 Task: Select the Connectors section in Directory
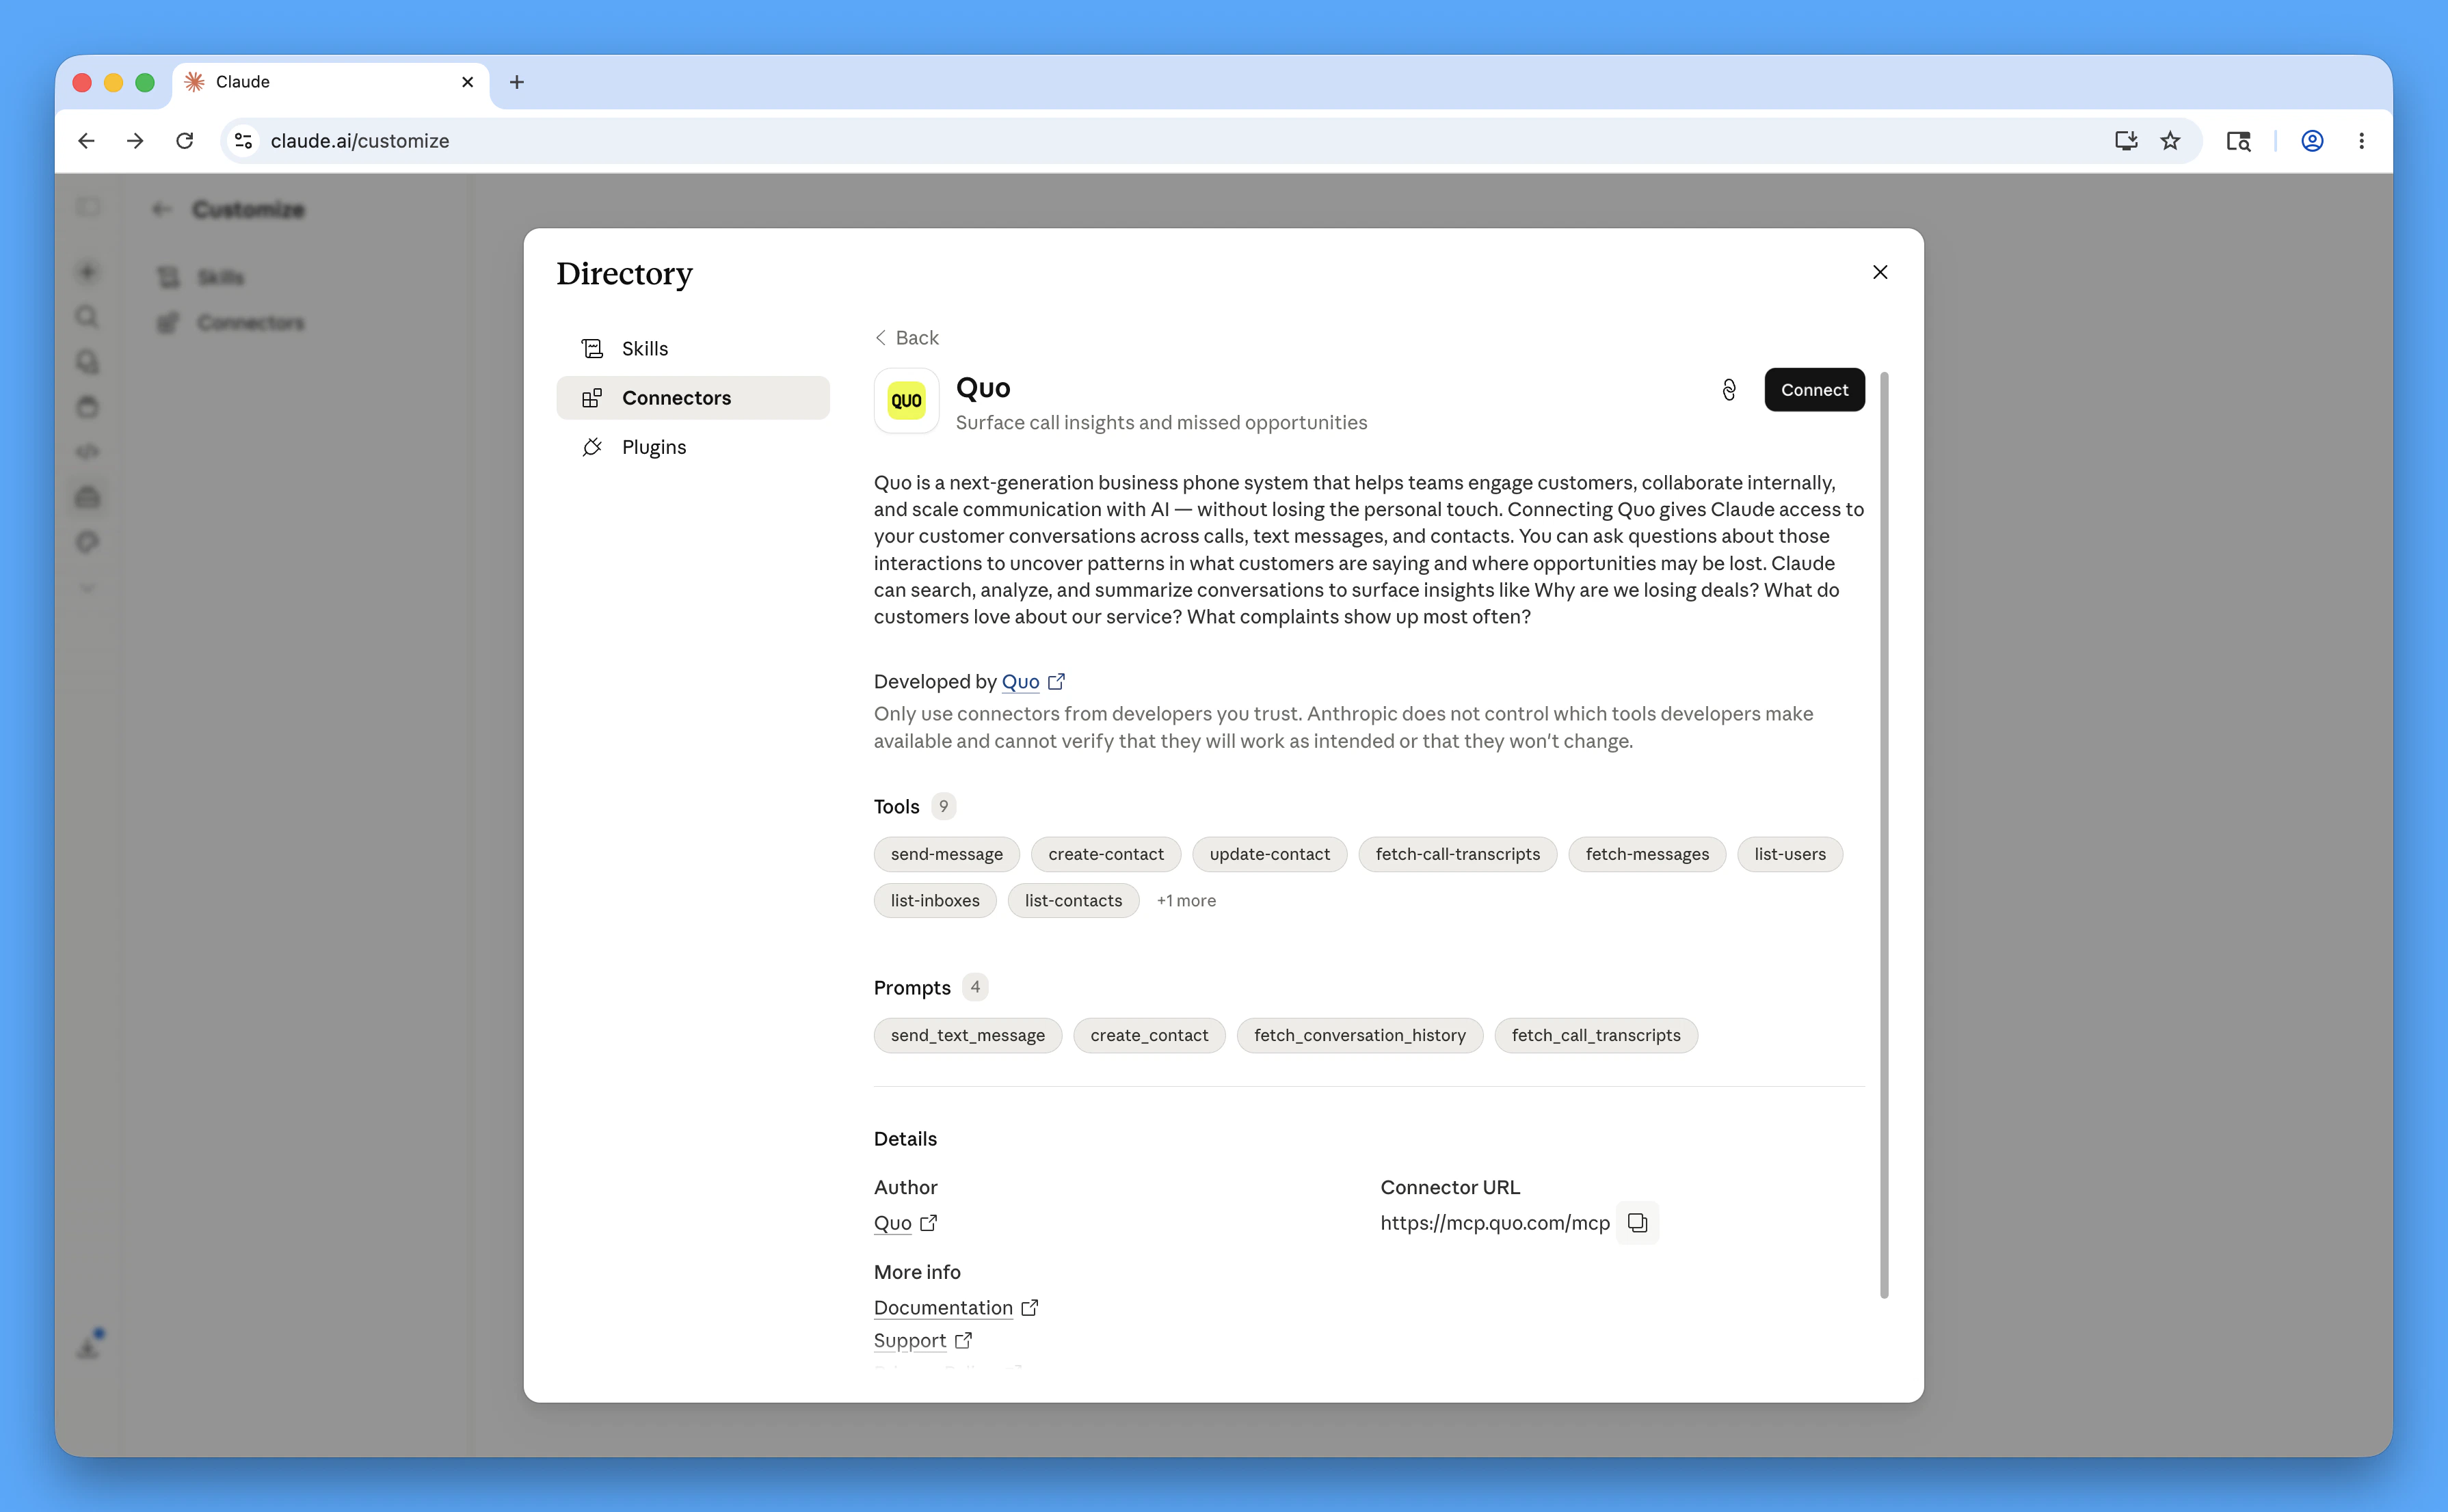(x=692, y=398)
